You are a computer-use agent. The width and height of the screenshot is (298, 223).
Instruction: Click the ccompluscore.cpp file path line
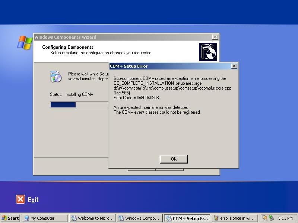172,88
